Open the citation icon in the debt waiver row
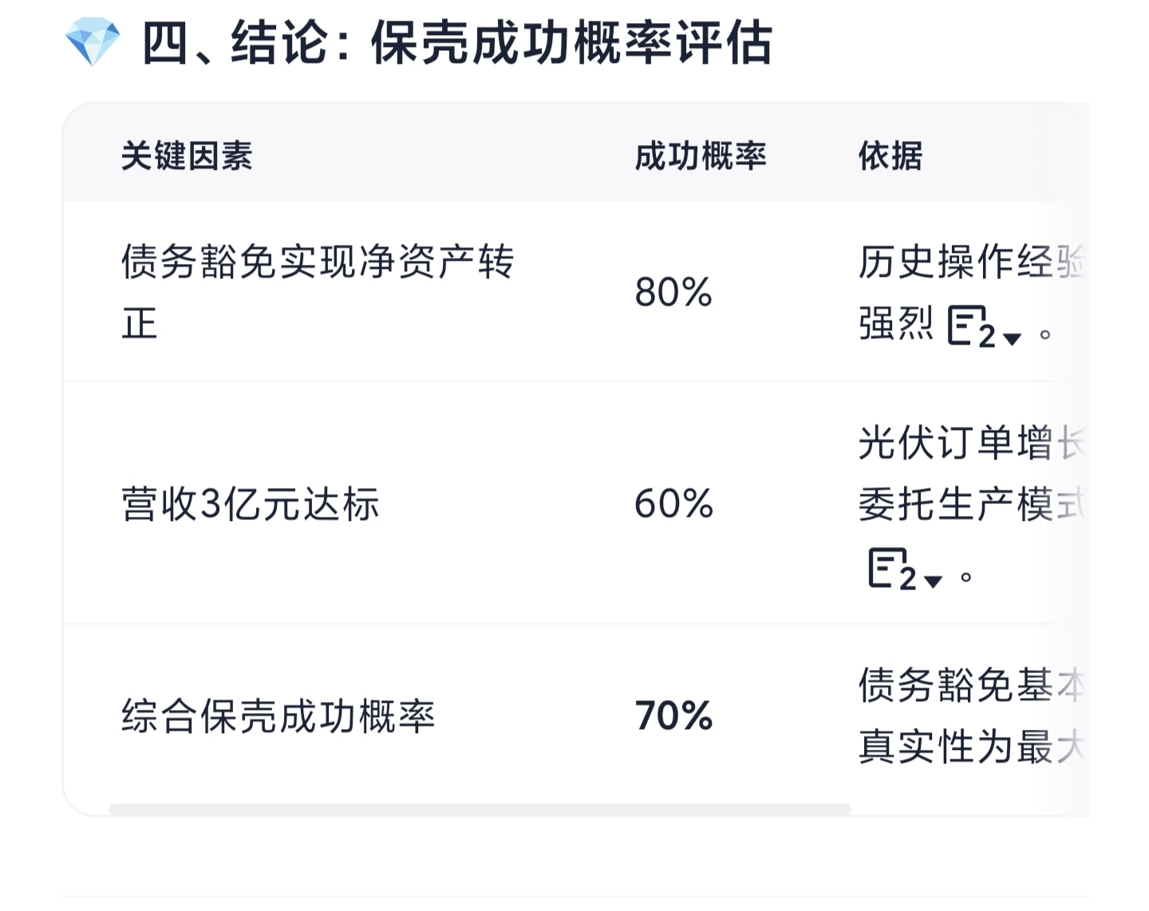The height and width of the screenshot is (911, 1149). (971, 325)
